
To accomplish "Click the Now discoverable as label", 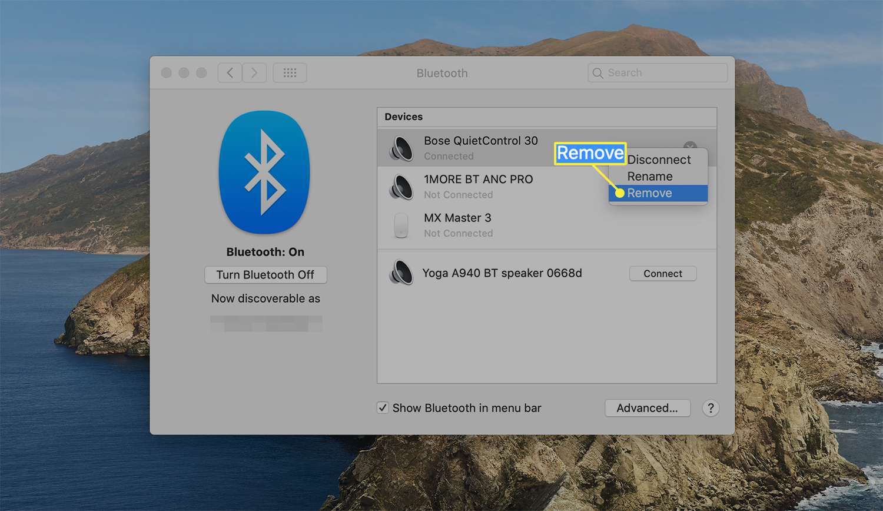I will (265, 298).
